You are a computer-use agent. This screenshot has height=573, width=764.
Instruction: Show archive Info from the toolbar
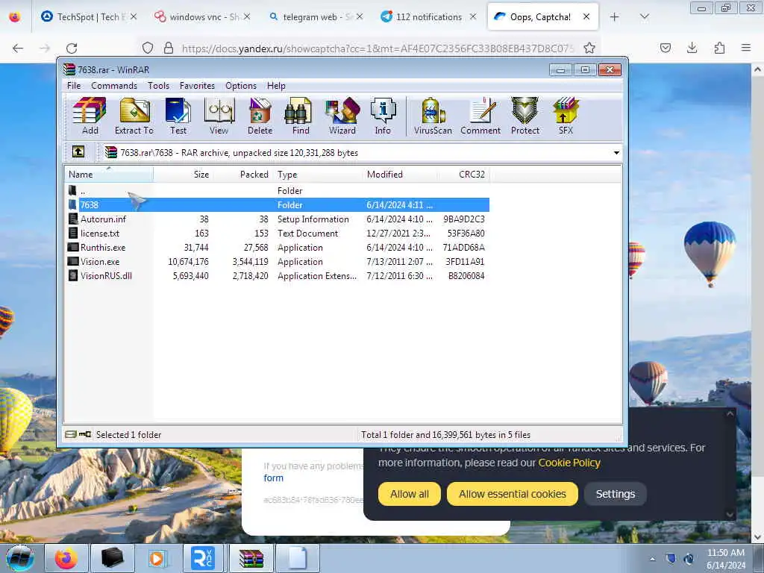(x=383, y=116)
